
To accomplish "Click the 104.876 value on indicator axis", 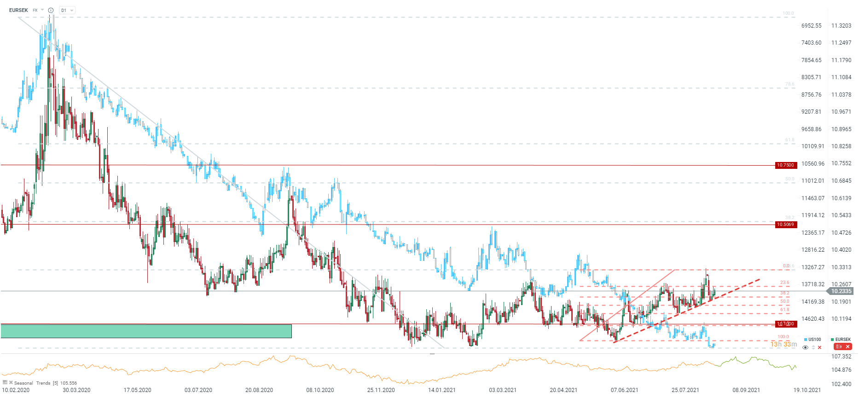I will [x=841, y=370].
